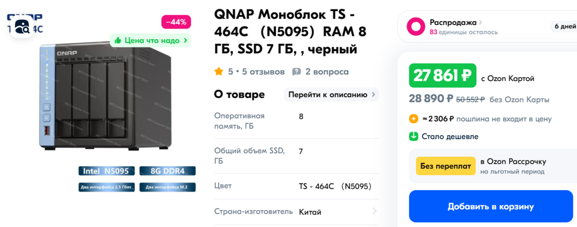Click the Intel N5095 label under image
577x227 pixels.
(106, 171)
